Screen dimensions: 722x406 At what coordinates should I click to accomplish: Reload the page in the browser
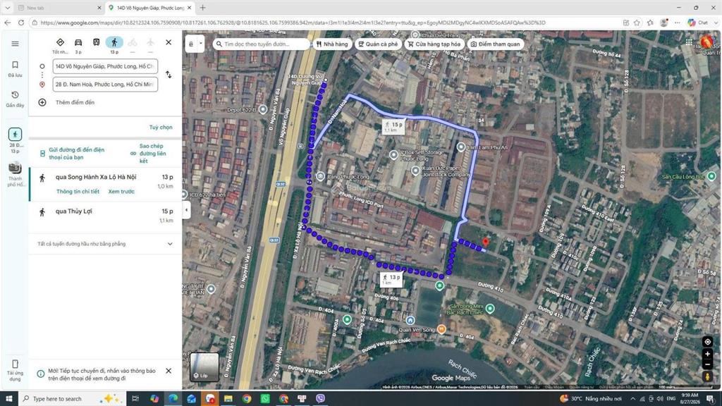pos(21,22)
